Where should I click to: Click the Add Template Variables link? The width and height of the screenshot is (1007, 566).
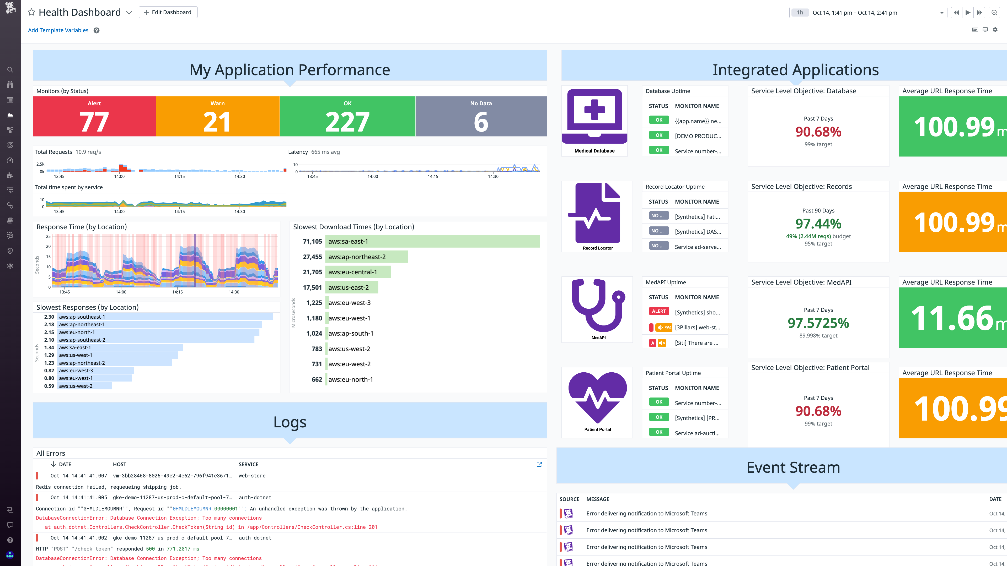58,30
